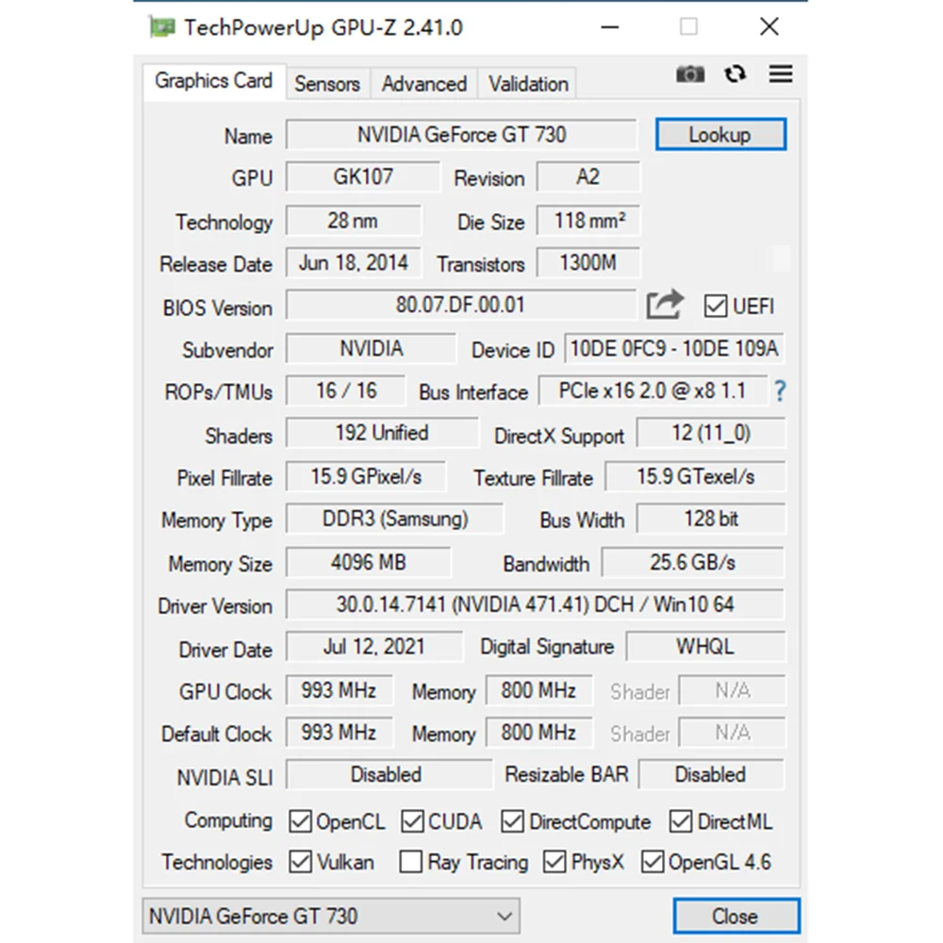The width and height of the screenshot is (943, 943).
Task: Click the Die Size field 118 mm²
Action: coord(588,221)
